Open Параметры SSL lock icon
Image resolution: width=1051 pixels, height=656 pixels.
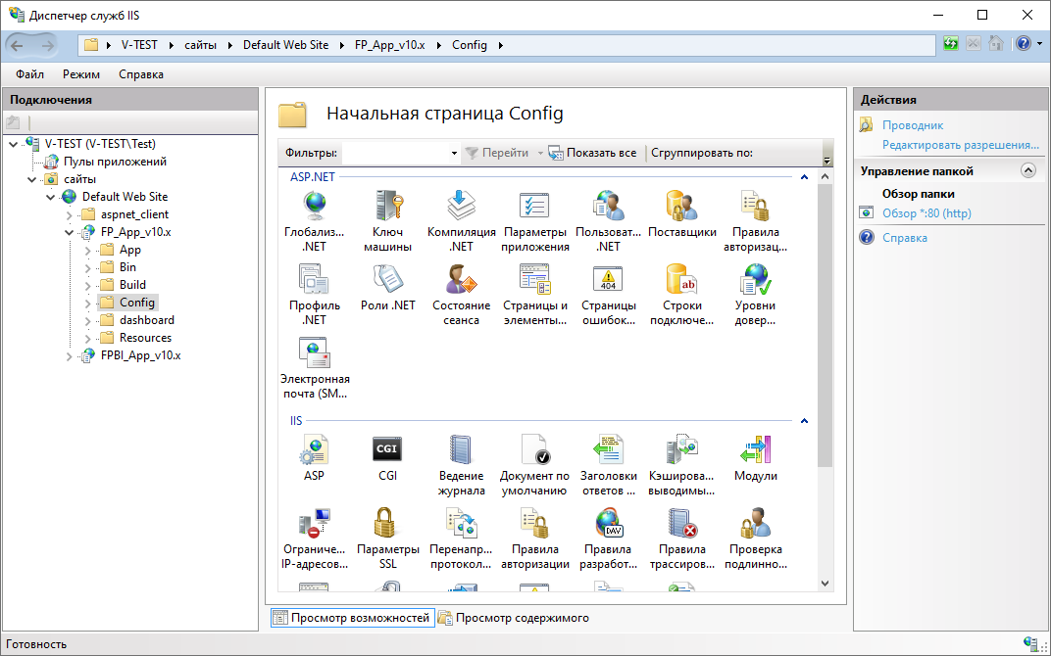point(387,524)
